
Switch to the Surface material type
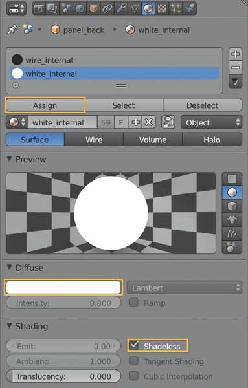35,140
